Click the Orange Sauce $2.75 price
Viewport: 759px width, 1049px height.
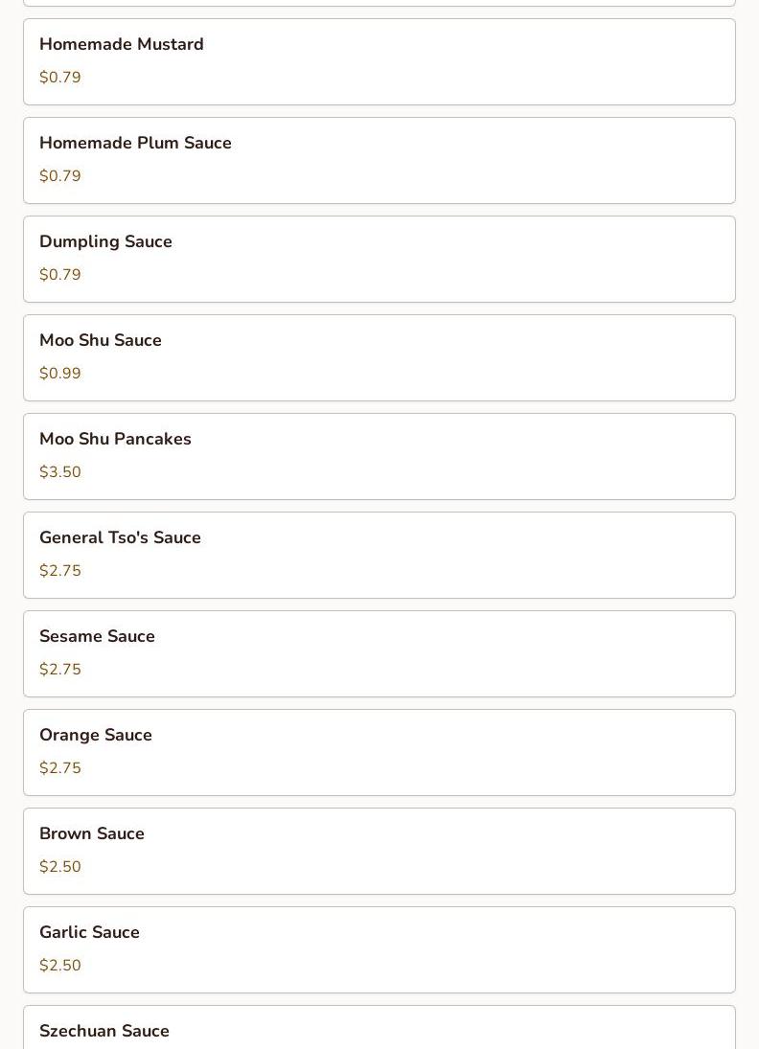point(60,768)
